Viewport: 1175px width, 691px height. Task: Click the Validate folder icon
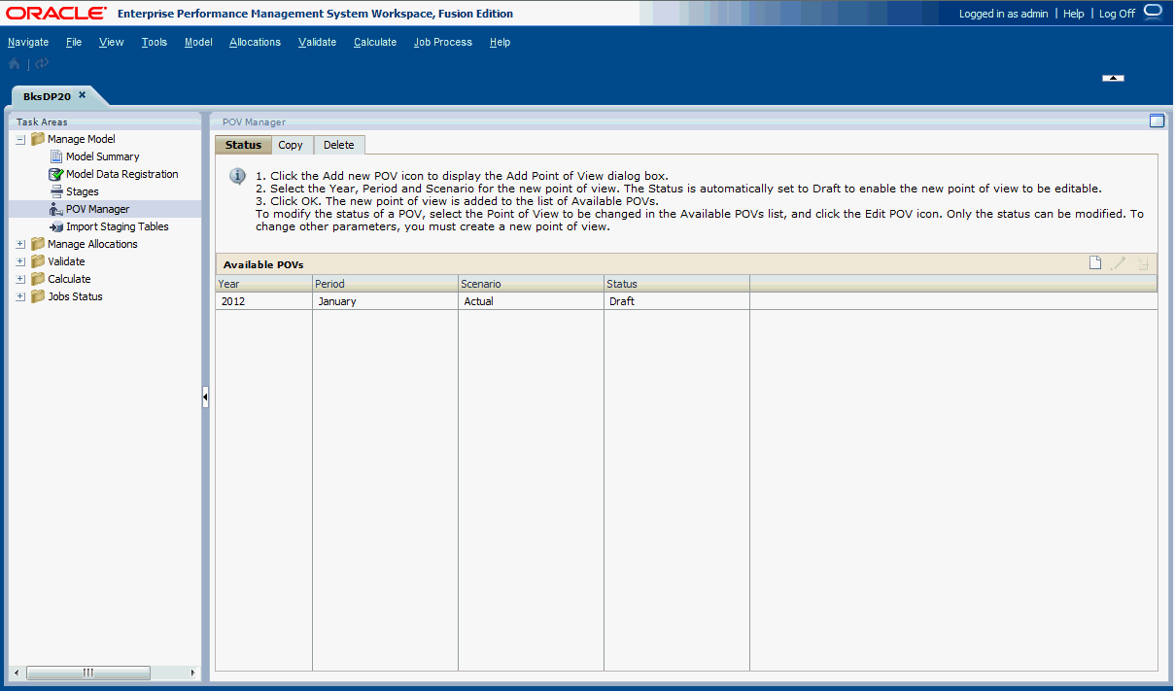pos(38,261)
